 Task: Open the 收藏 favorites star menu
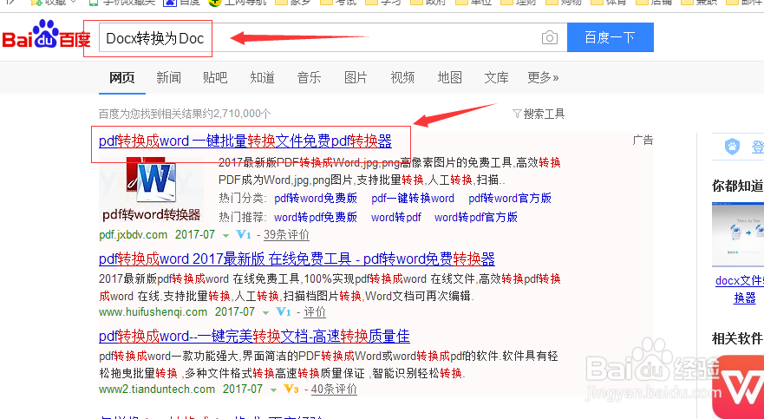click(x=54, y=3)
